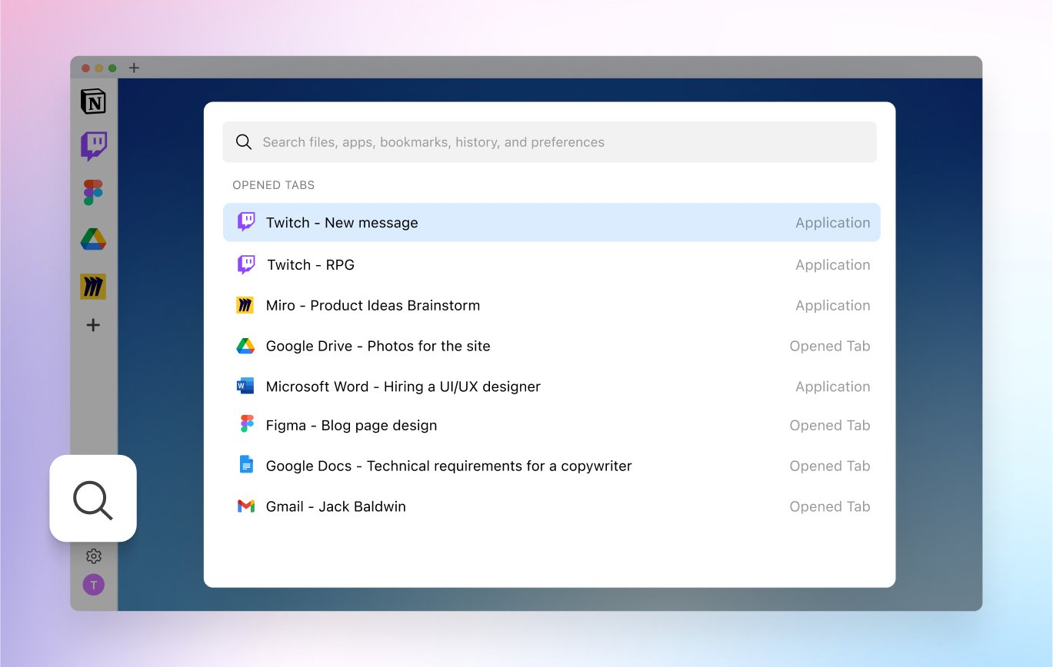This screenshot has height=667, width=1053.
Task: Select Twitch - New message result
Action: click(x=551, y=222)
